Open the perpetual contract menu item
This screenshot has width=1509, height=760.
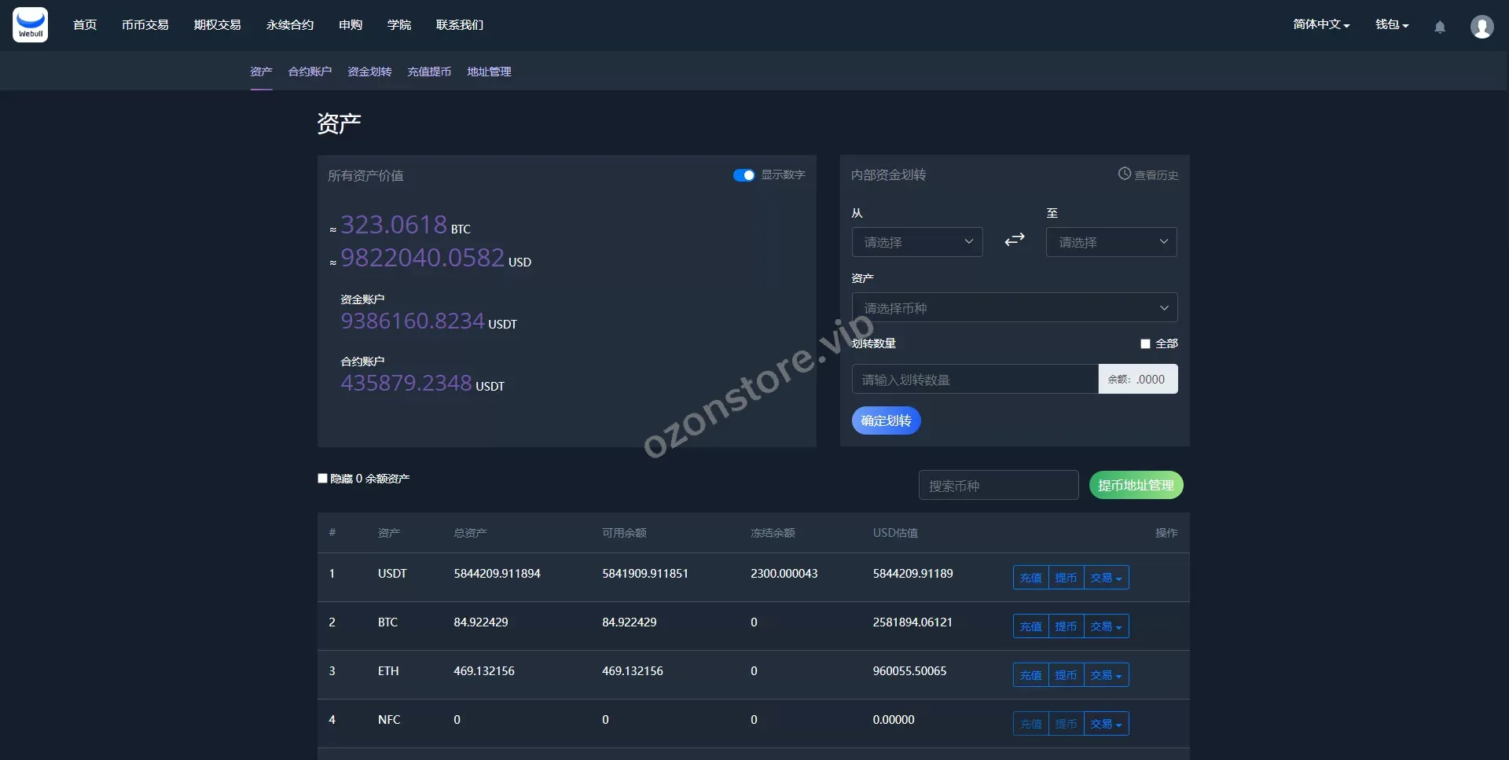coord(289,24)
